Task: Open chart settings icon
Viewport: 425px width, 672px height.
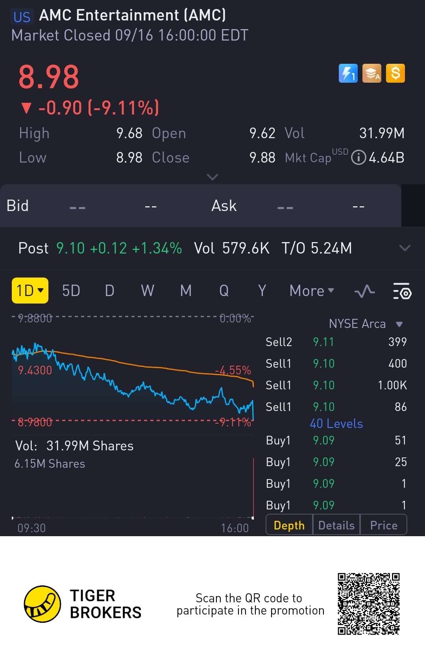Action: tap(402, 291)
